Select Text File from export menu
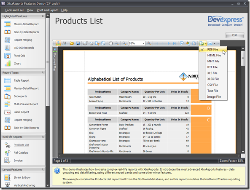Image resolution: width=250 pixels, height=190 pixels. (x=213, y=91)
